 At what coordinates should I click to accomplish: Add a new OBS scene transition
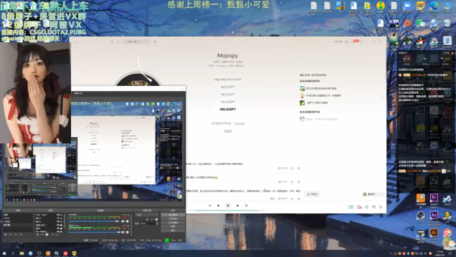[x=147, y=219]
